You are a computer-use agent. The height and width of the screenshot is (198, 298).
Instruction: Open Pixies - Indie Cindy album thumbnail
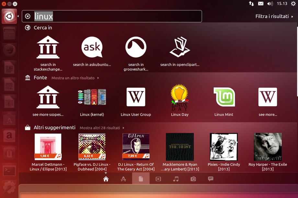(x=224, y=147)
